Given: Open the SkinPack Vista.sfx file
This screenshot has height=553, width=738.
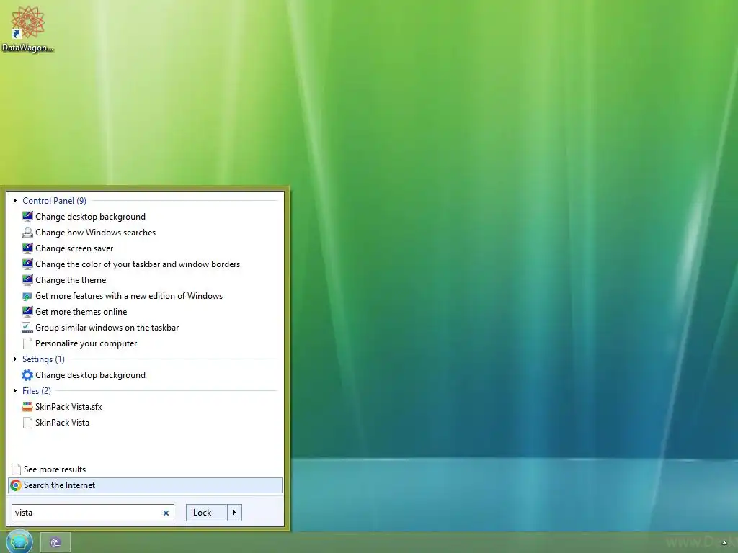Looking at the screenshot, I should [x=68, y=407].
